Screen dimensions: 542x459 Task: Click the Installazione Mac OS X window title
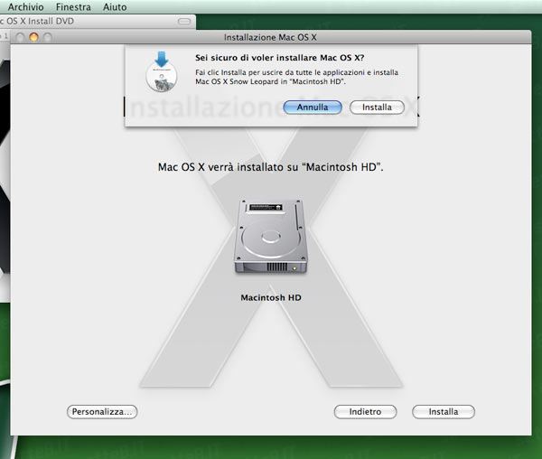point(270,37)
